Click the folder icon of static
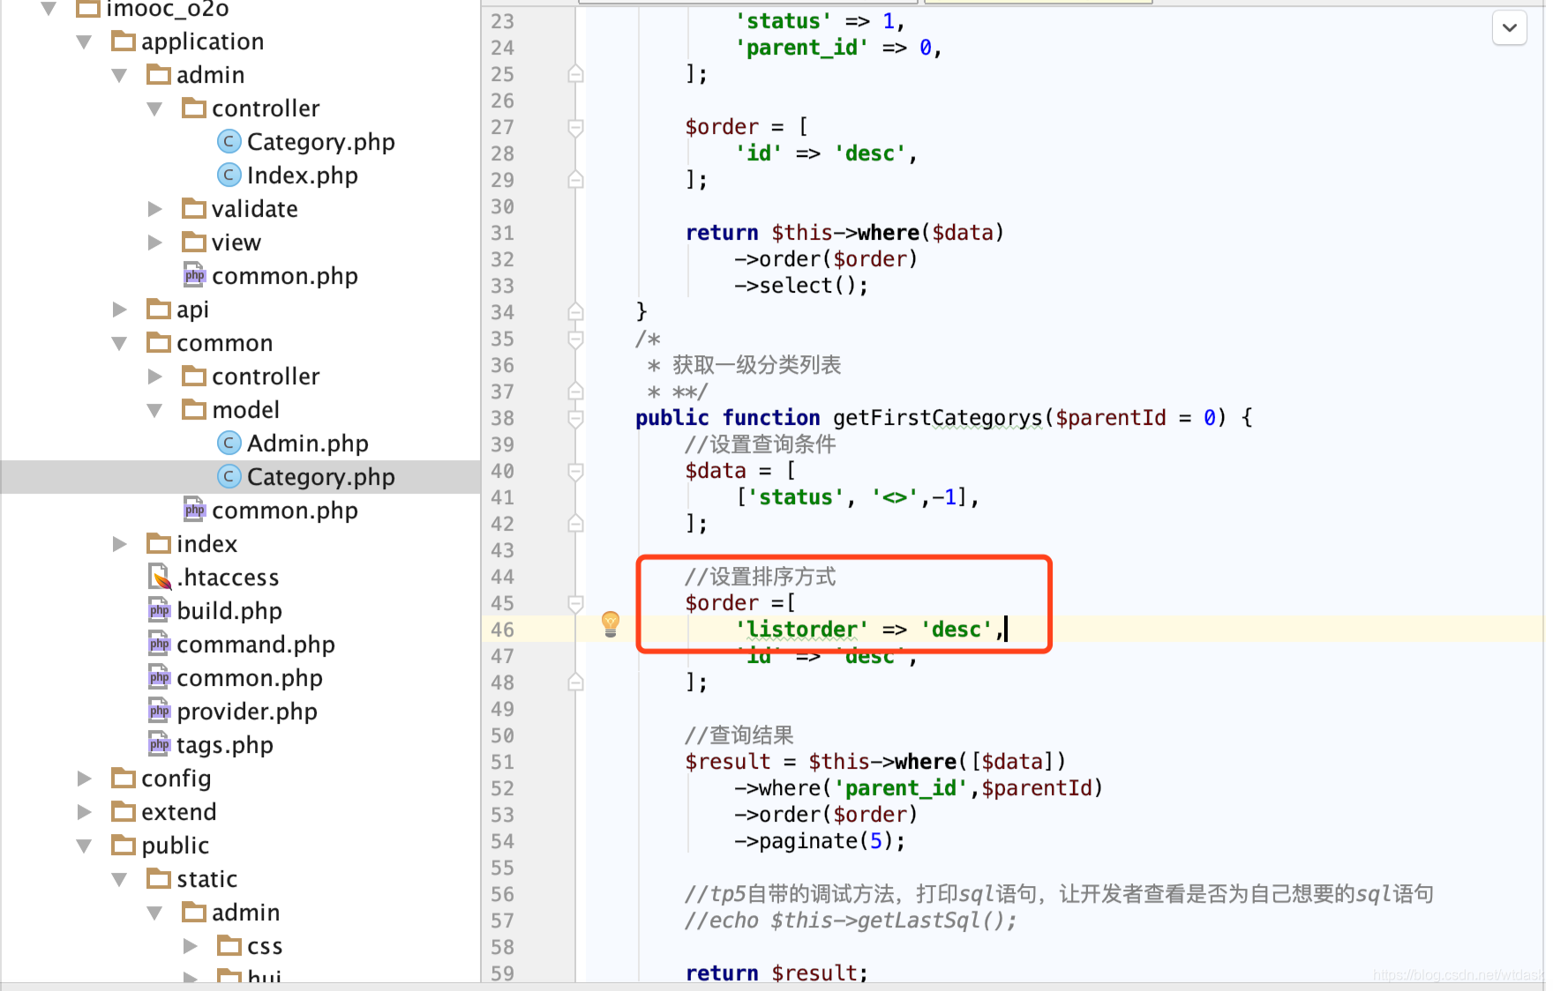The image size is (1553, 991). click(159, 879)
